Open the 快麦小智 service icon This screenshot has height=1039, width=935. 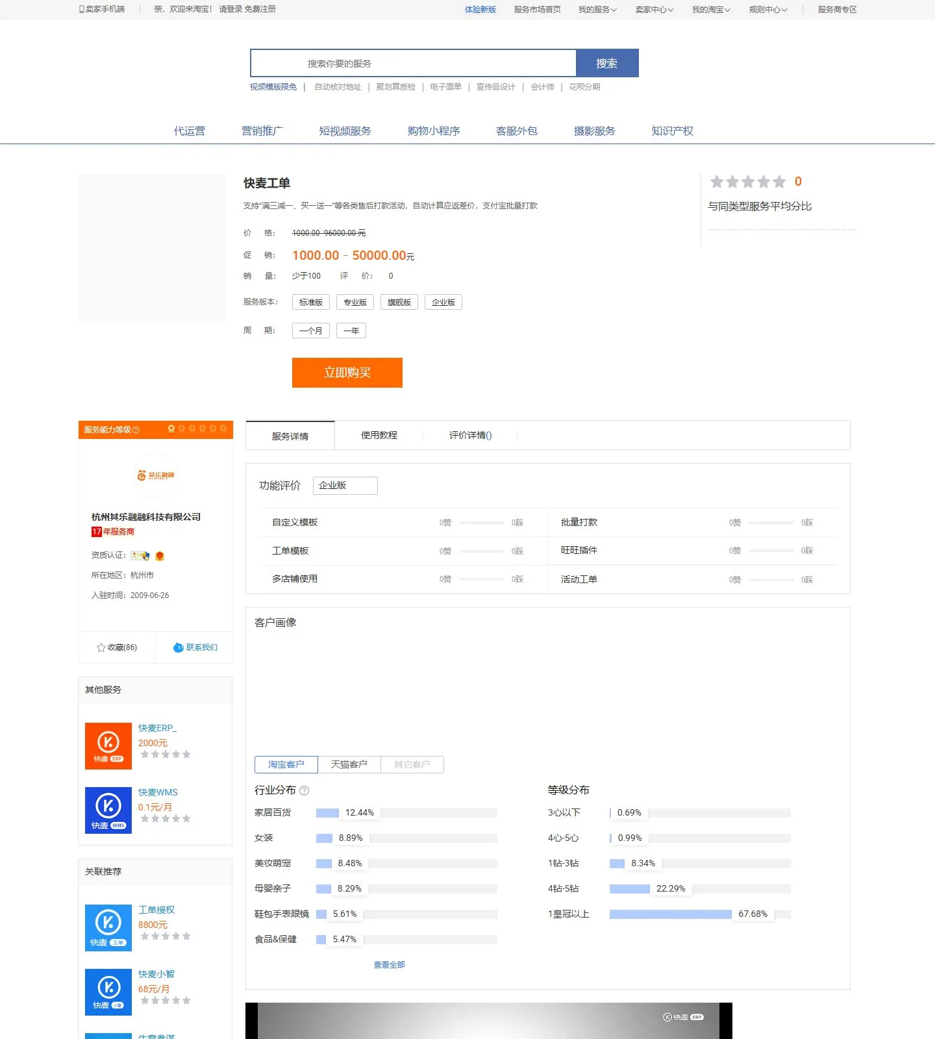108,992
